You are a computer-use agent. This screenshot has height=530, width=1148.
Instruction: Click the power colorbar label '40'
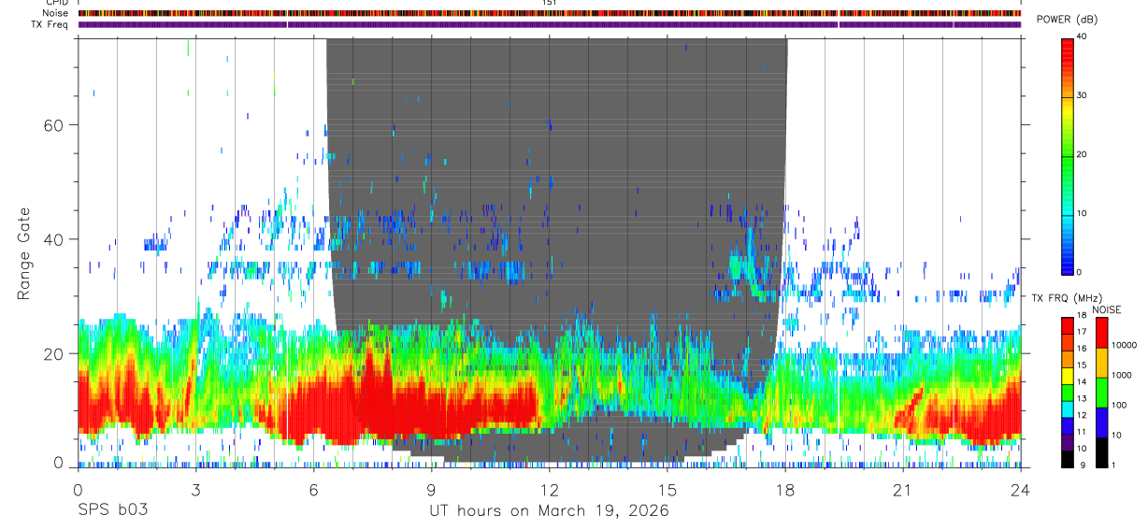pos(1083,36)
